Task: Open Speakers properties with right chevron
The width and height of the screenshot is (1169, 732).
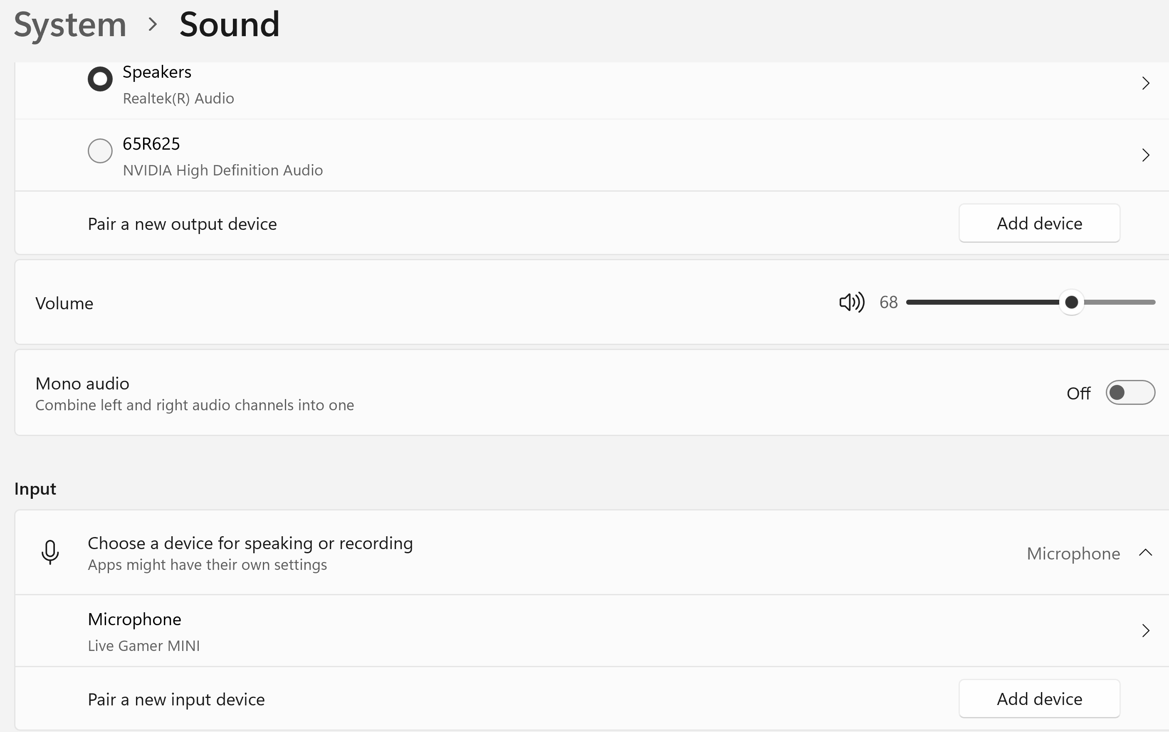Action: click(x=1145, y=83)
